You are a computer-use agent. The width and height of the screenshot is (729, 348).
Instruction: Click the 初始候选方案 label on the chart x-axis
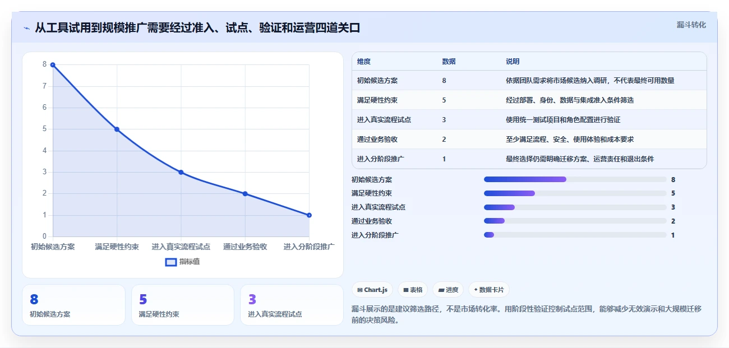(x=53, y=247)
